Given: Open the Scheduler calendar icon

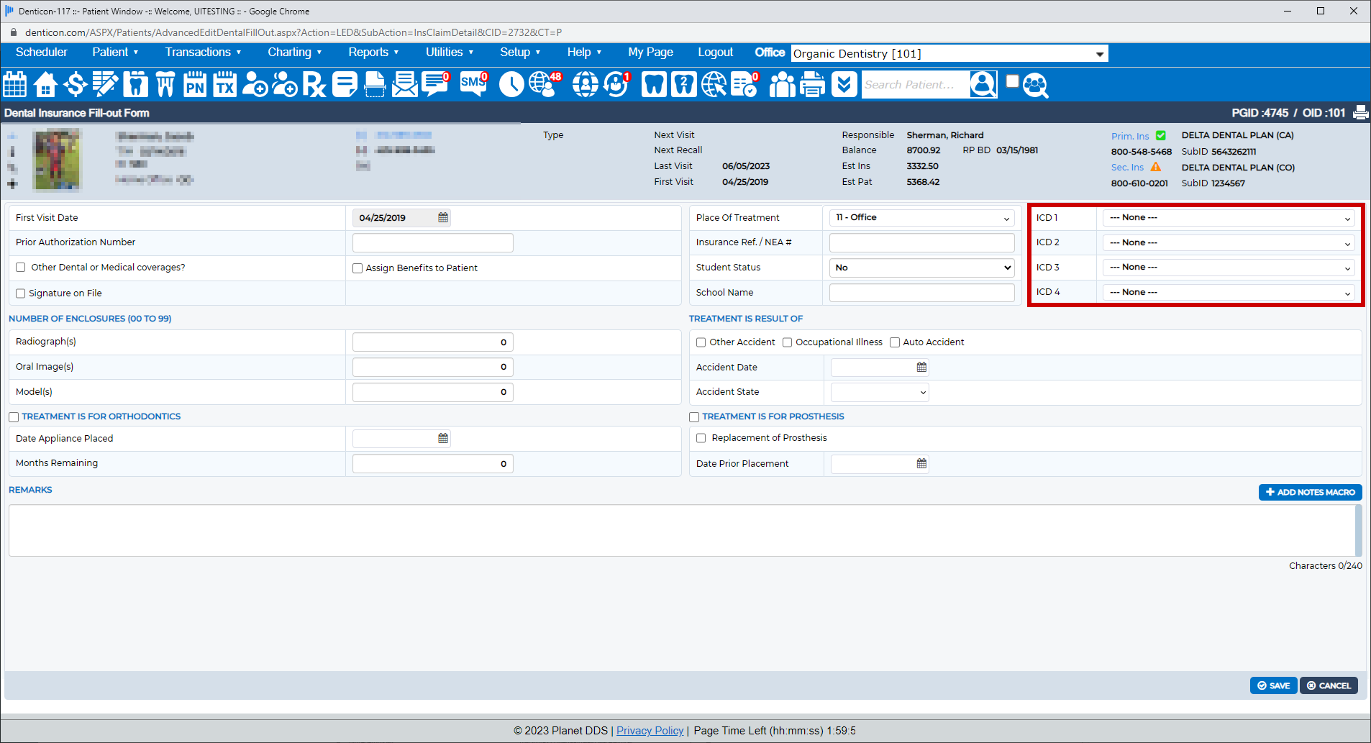Looking at the screenshot, I should pyautogui.click(x=14, y=84).
